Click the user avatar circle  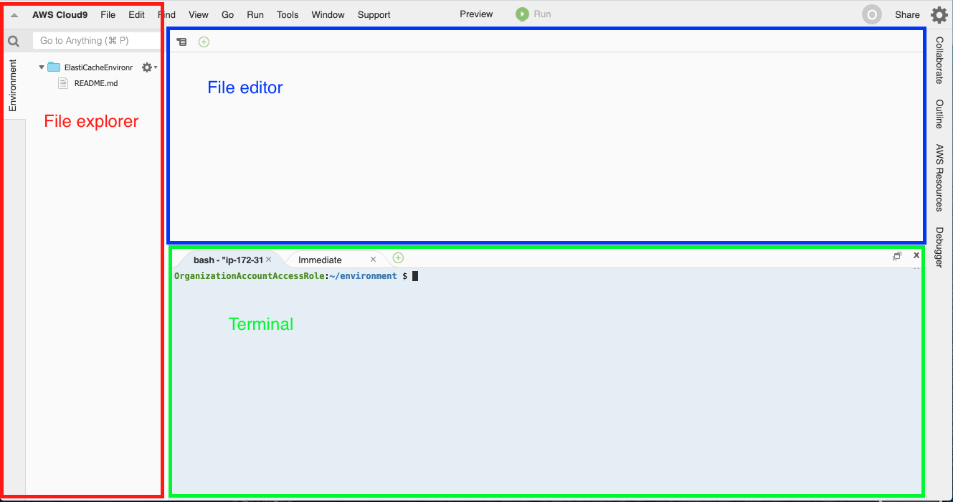pyautogui.click(x=871, y=14)
